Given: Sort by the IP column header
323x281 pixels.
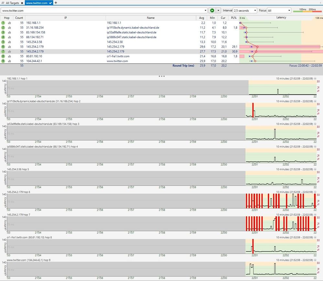Looking at the screenshot, I should coord(66,18).
